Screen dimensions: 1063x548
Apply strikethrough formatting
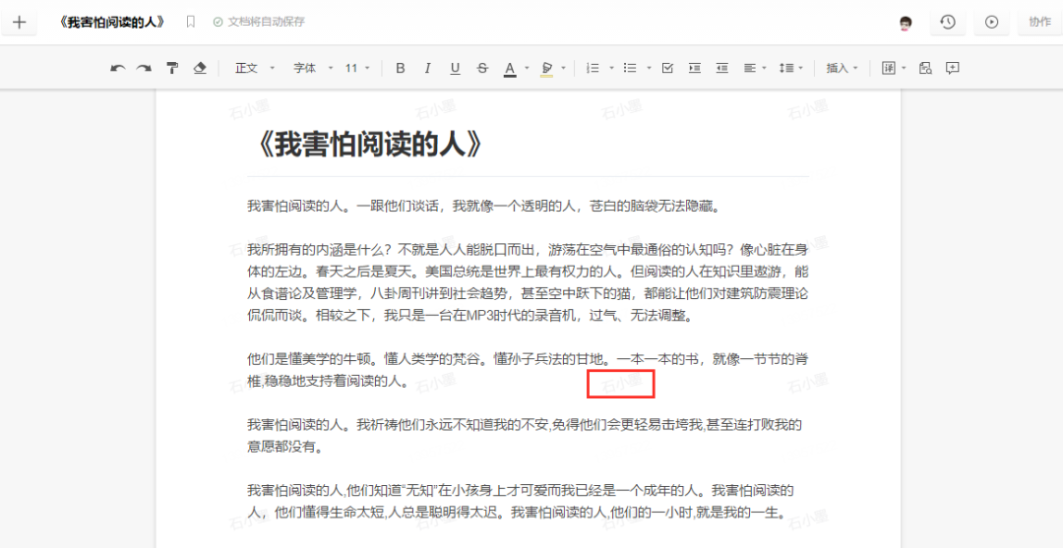click(x=481, y=68)
